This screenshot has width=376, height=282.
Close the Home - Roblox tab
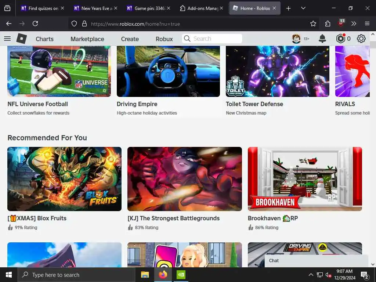click(x=274, y=8)
